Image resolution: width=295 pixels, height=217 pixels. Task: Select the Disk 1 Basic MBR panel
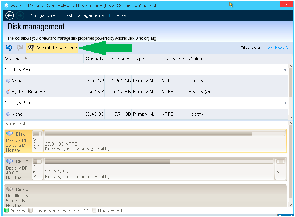(18, 141)
